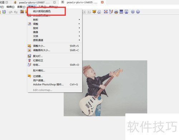Click the Undo arrow icon

coord(10,12)
